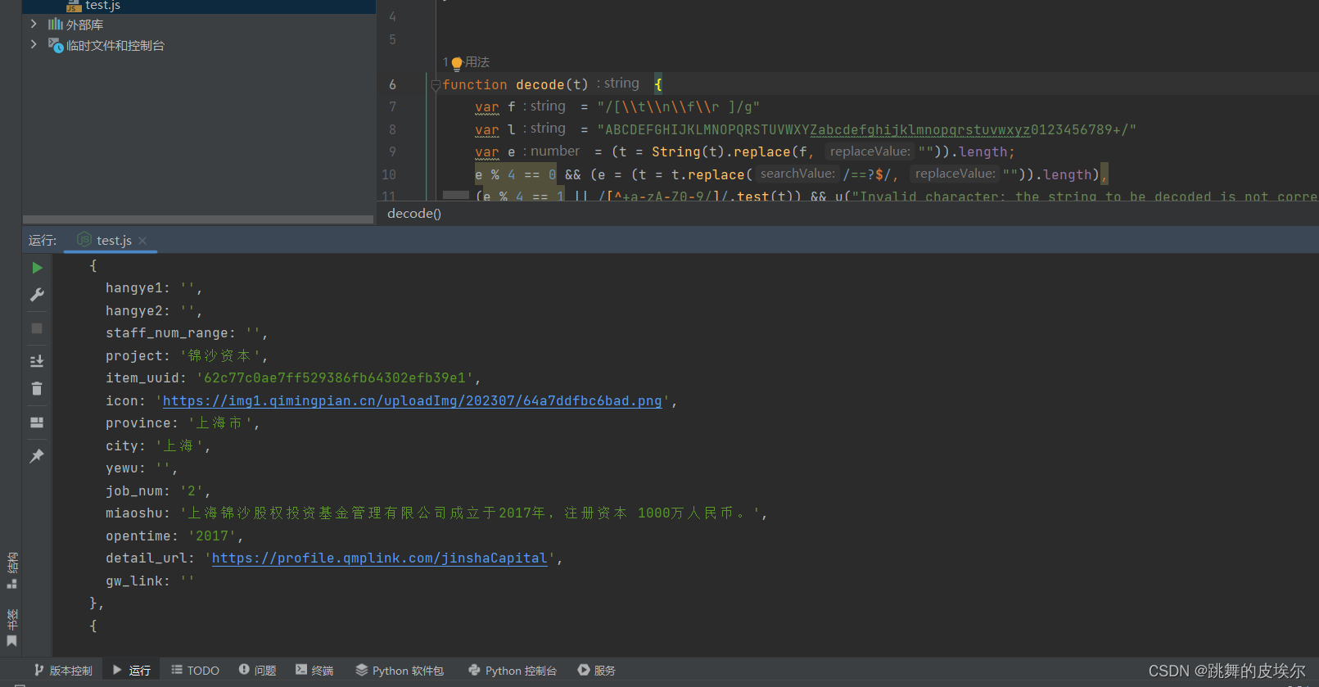Pin the run tab with pin icon

pos(37,456)
